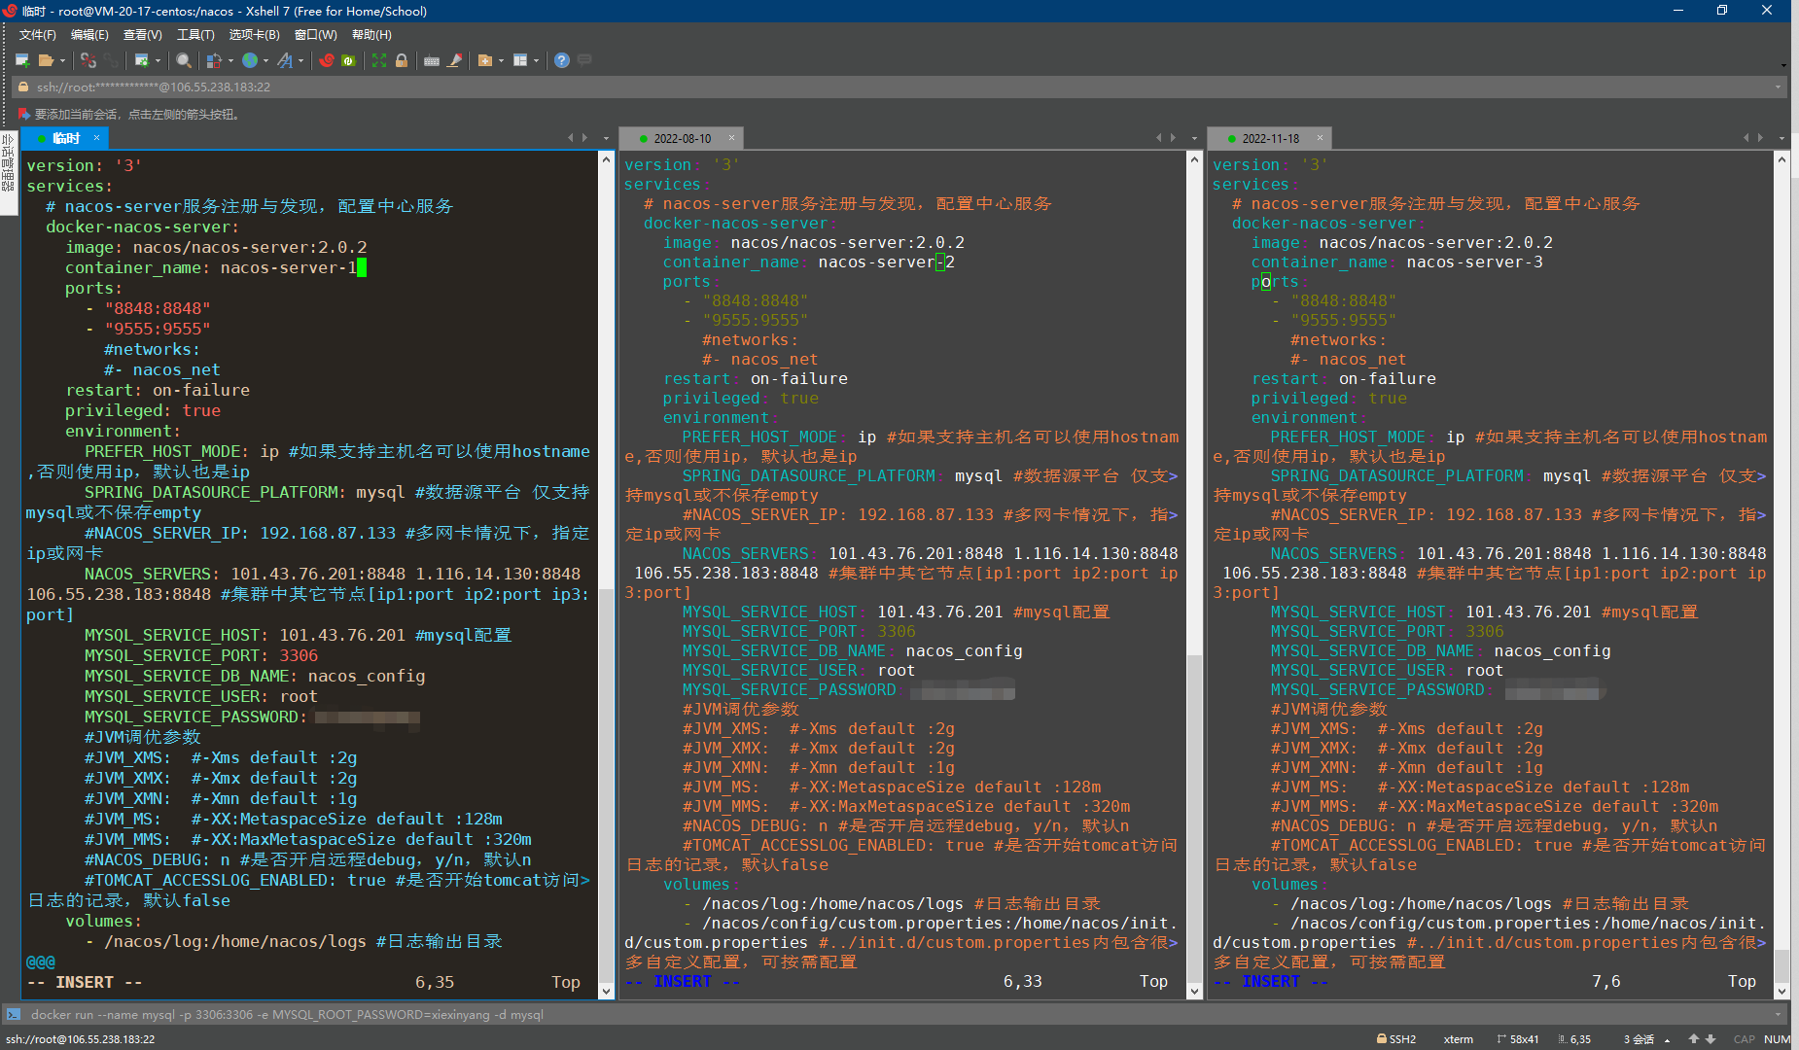Click the compose bar terminal icon
Image resolution: width=1799 pixels, height=1050 pixels.
14,1014
